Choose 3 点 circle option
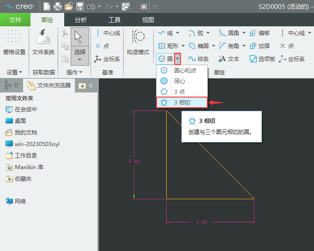The width and height of the screenshot is (314, 251). (x=182, y=92)
